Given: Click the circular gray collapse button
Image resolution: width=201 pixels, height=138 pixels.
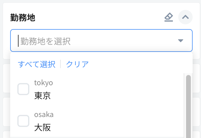Looking at the screenshot, I should [185, 17].
